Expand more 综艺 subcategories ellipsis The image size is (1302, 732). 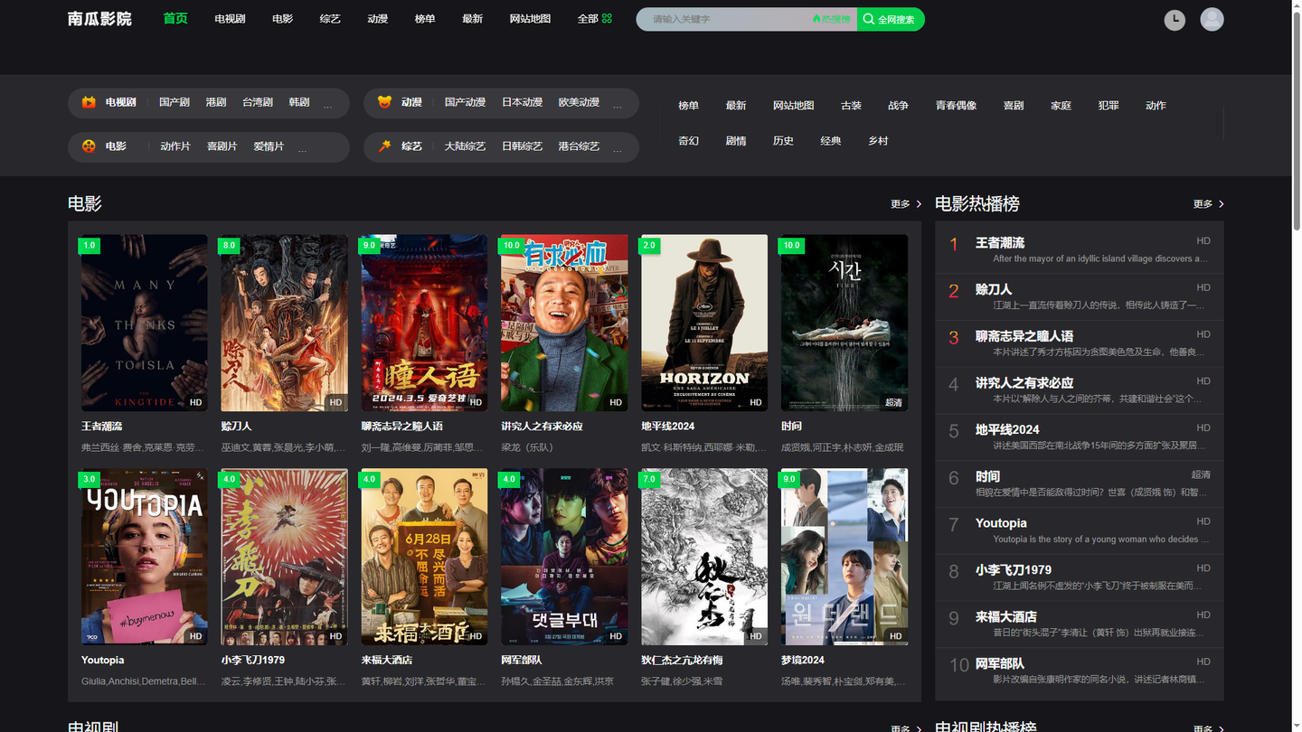618,148
